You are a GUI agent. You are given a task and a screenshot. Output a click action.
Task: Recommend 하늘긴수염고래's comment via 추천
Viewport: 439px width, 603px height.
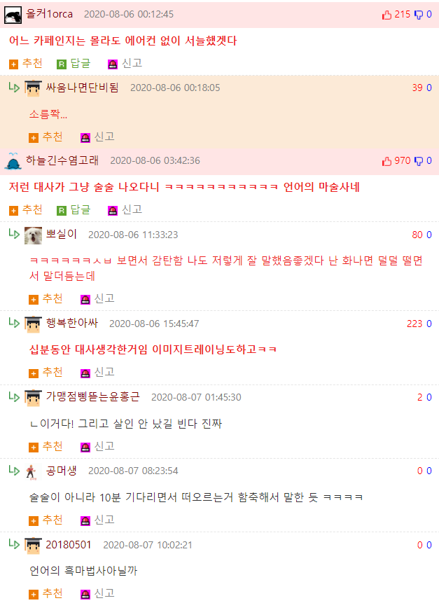(26, 209)
